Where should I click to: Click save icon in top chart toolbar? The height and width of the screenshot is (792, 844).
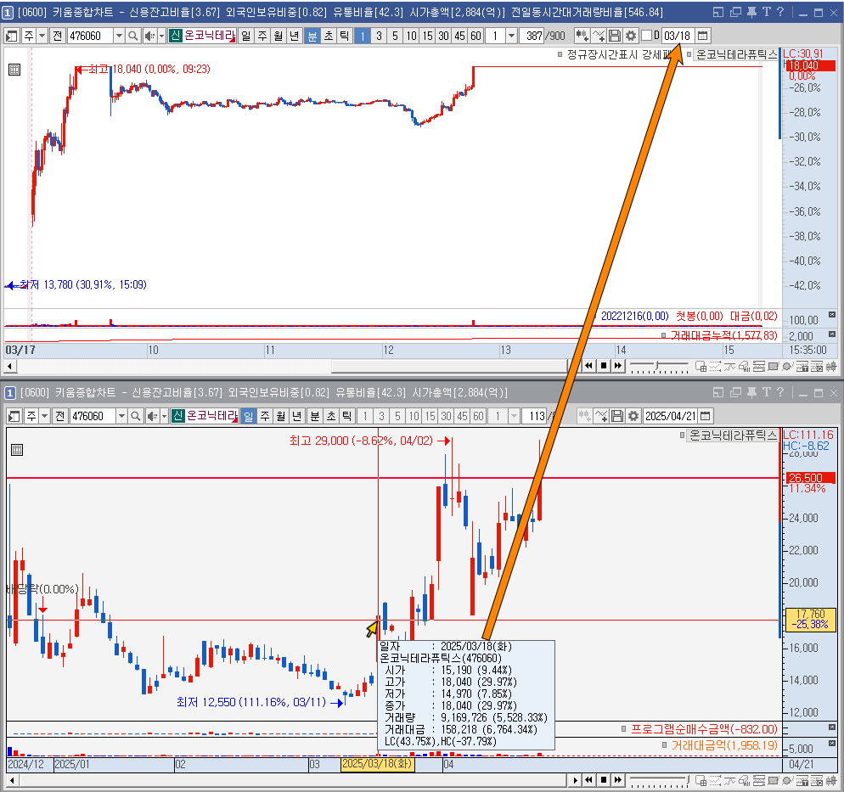(616, 36)
